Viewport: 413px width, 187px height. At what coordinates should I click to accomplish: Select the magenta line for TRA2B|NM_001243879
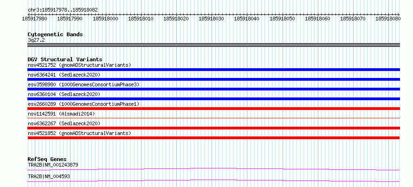213,169
